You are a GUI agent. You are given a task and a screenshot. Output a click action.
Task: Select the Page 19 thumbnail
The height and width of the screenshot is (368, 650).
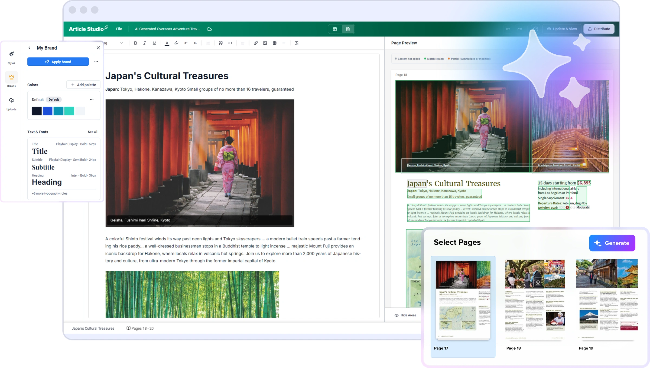[x=607, y=299]
